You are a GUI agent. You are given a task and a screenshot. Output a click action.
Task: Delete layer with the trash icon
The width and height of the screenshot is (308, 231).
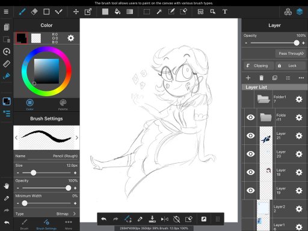click(261, 78)
